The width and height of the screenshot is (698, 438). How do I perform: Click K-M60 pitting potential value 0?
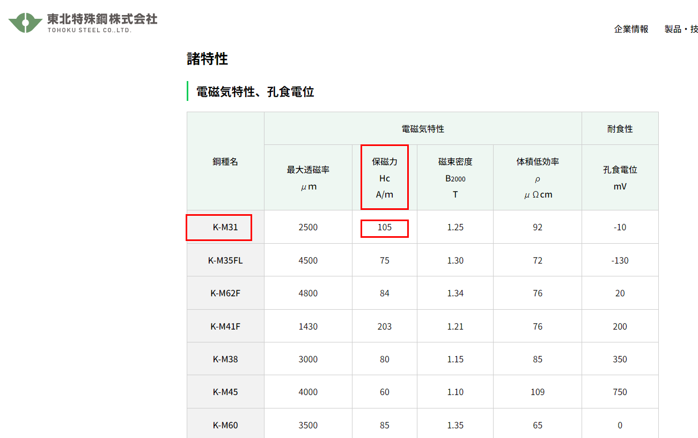point(620,425)
